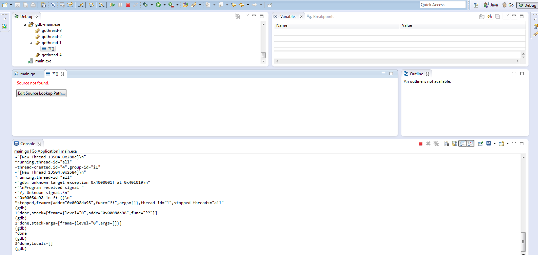Open the Variables view menu triangle
This screenshot has width=538, height=255.
507,15
